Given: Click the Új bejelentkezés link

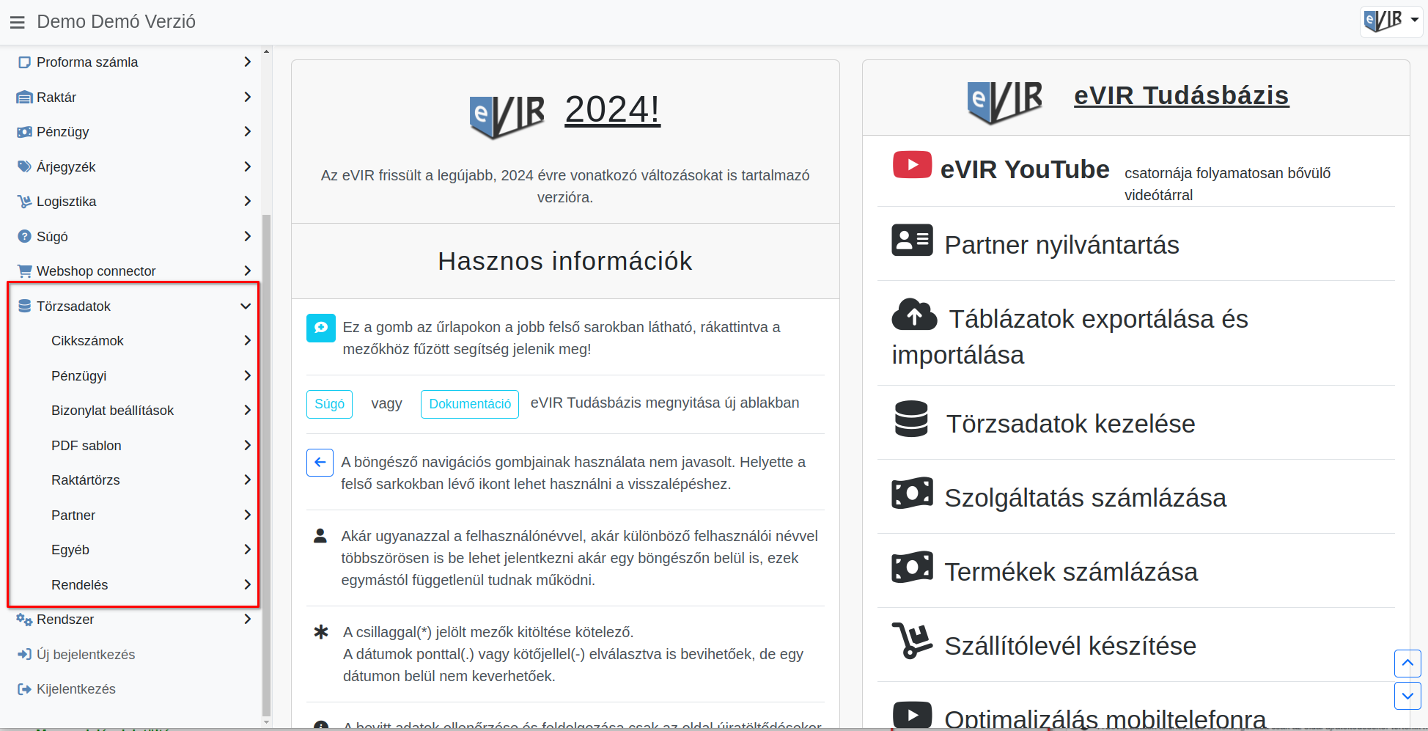Looking at the screenshot, I should tap(86, 655).
